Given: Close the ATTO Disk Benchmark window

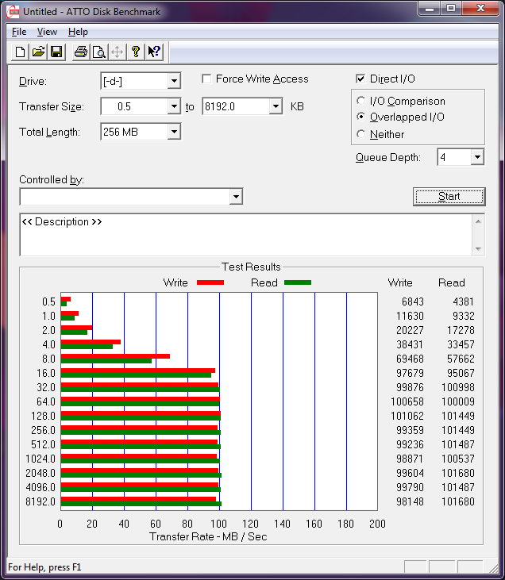Looking at the screenshot, I should click(x=480, y=8).
